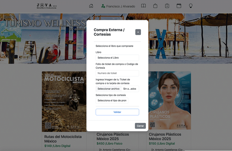Open the Cirujanos Plásticos digital book cover
The height and width of the screenshot is (151, 232).
click(x=170, y=101)
